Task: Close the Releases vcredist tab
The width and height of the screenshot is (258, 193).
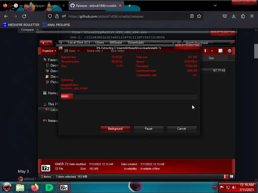Action: 120,6
